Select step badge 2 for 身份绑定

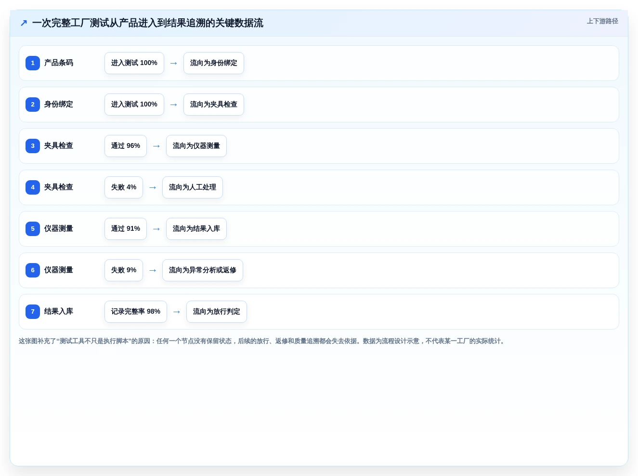[33, 105]
